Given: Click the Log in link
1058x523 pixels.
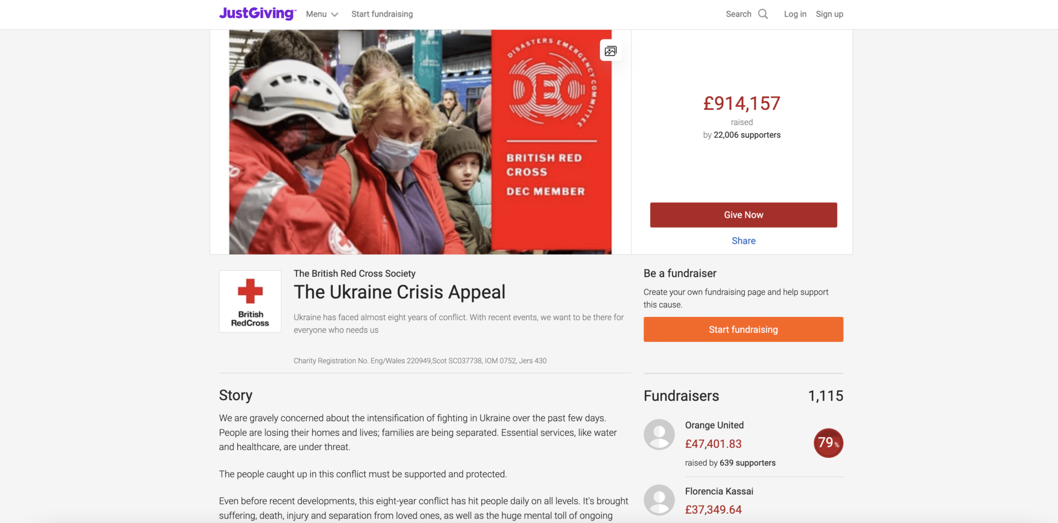Looking at the screenshot, I should tap(795, 14).
